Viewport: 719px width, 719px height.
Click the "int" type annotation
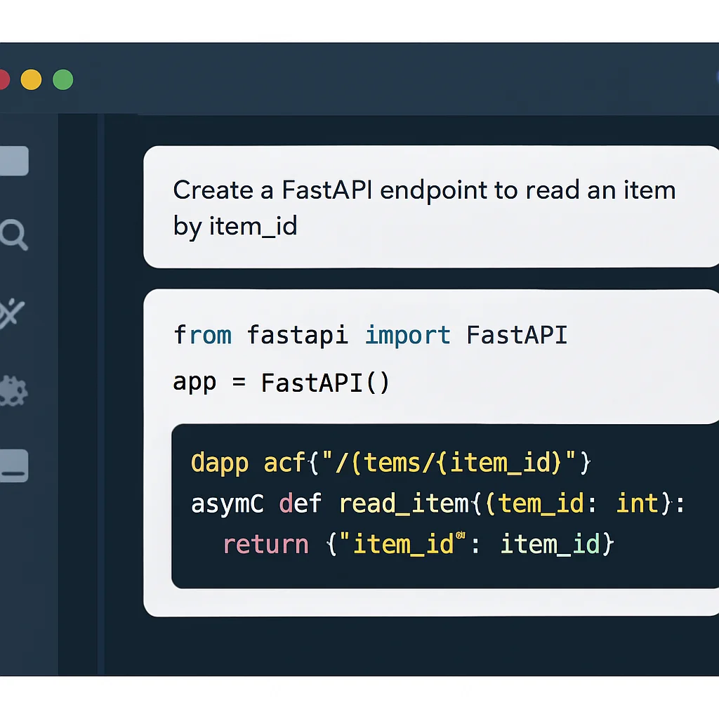pyautogui.click(x=637, y=503)
